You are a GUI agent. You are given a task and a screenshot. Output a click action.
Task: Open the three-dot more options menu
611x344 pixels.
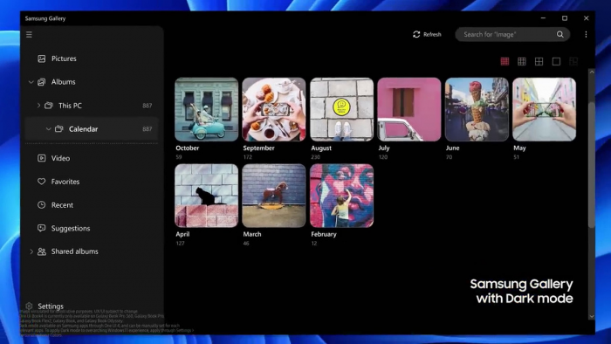click(x=586, y=34)
